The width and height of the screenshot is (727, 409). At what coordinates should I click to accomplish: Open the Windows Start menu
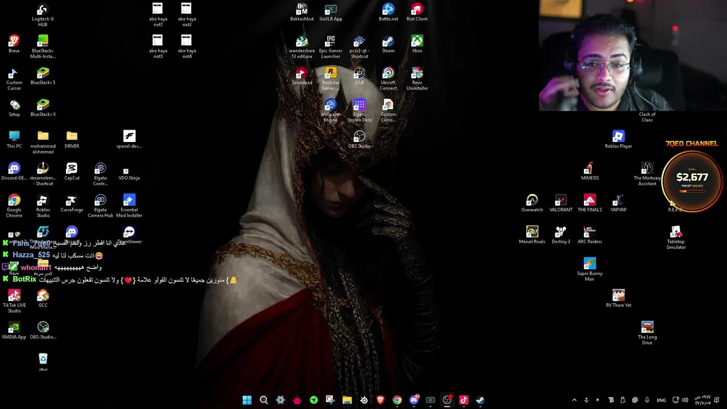click(x=247, y=400)
